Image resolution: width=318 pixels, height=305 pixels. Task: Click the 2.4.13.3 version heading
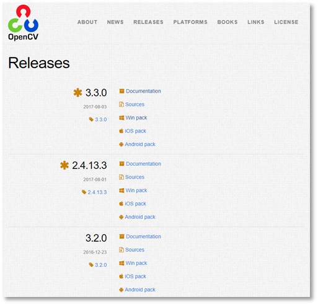click(89, 165)
